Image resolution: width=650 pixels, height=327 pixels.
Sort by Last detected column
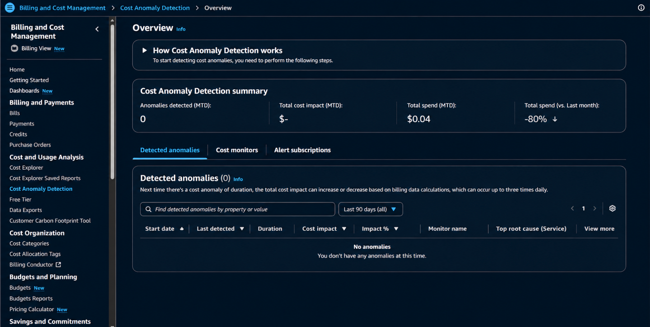tap(220, 229)
